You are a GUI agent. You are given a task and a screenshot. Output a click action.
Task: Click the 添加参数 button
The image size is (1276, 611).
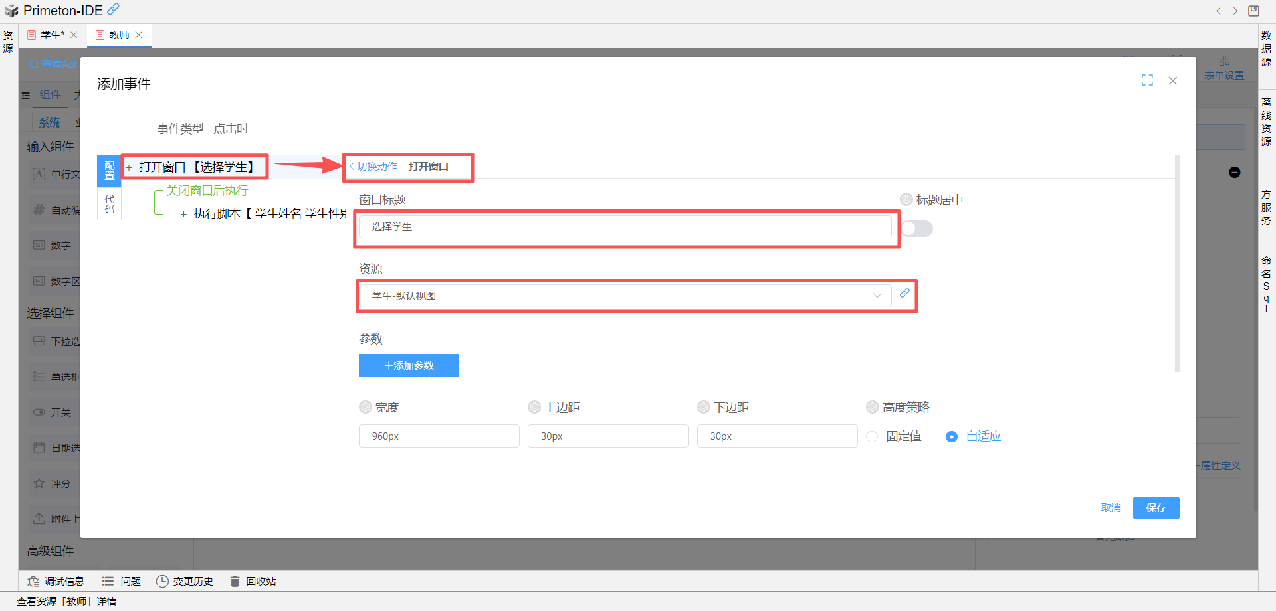point(408,365)
